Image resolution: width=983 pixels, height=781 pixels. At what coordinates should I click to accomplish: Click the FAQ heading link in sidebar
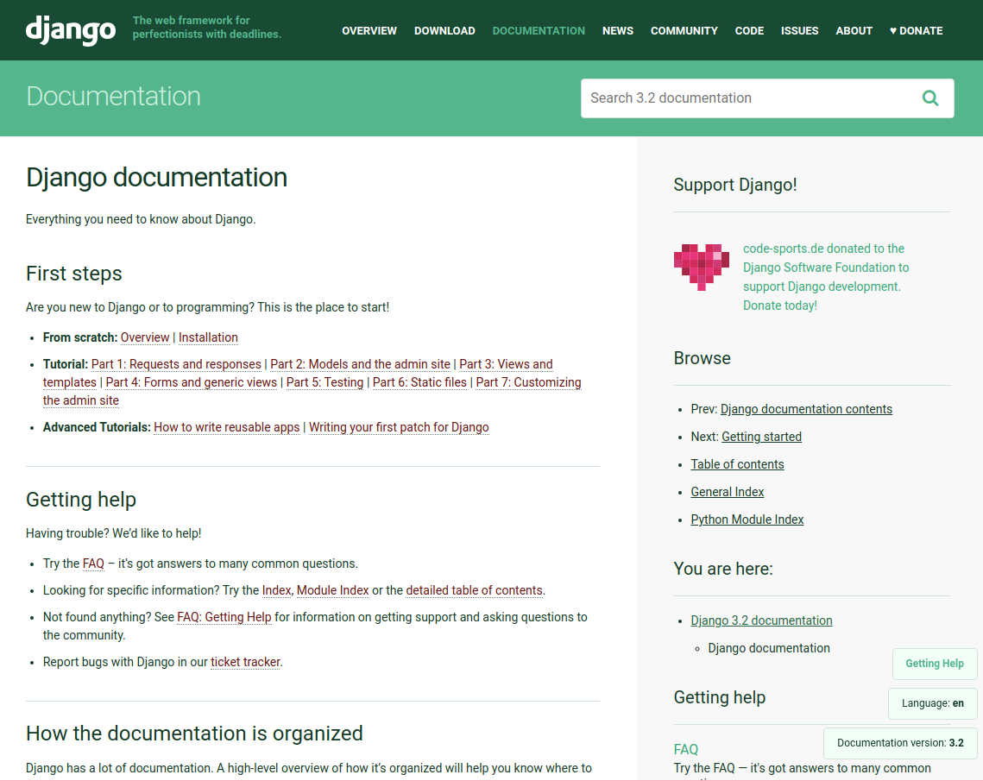[686, 749]
